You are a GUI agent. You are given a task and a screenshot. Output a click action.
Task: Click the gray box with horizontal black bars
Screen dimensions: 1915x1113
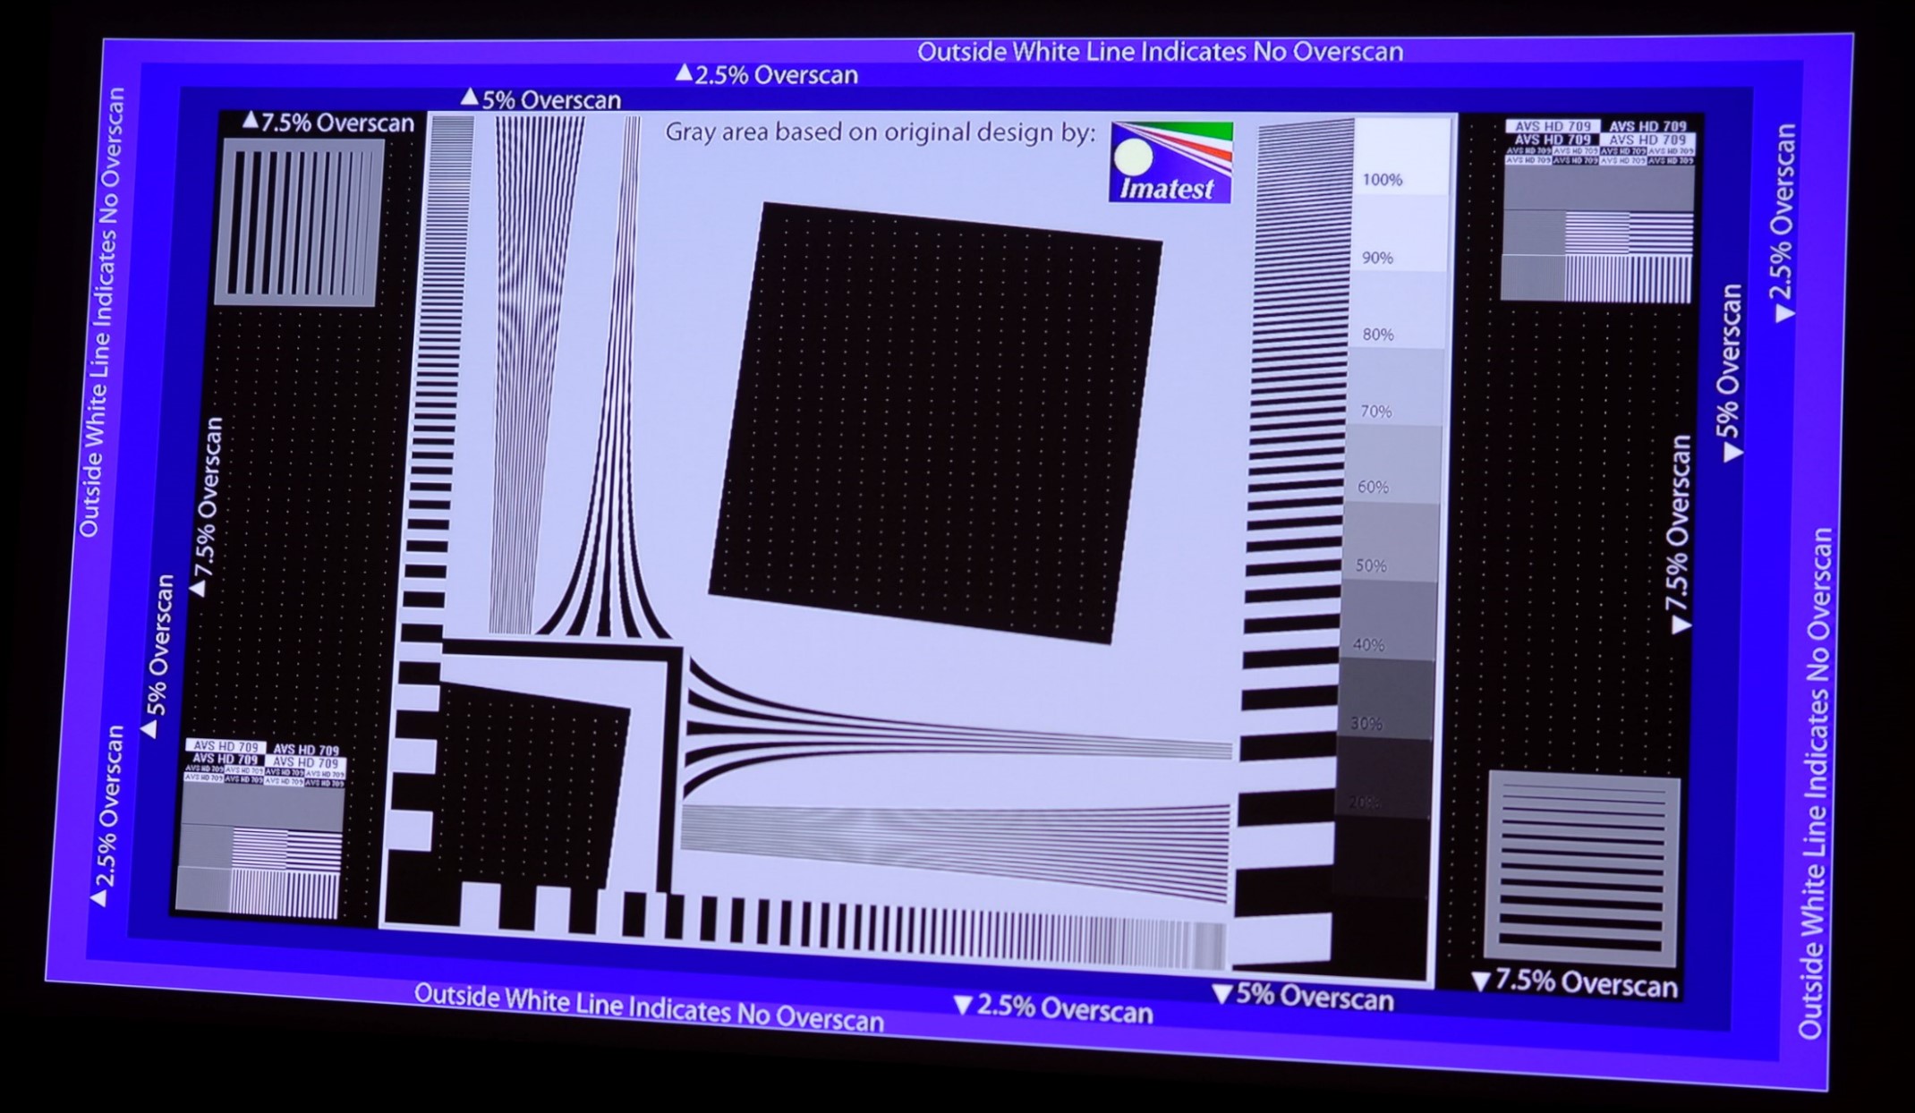[x=1581, y=871]
